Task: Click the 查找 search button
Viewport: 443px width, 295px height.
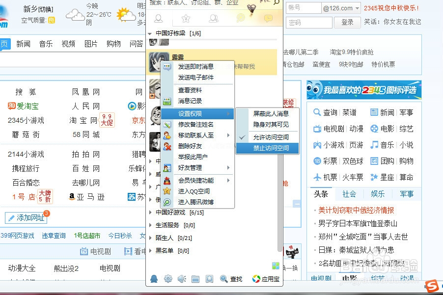Action: [231, 279]
